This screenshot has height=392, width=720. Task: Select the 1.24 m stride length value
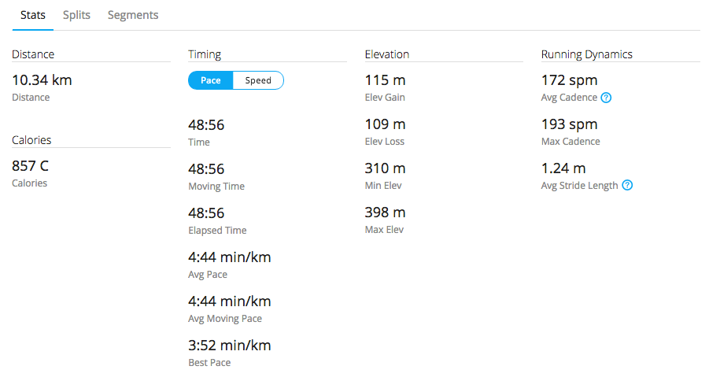tap(563, 168)
